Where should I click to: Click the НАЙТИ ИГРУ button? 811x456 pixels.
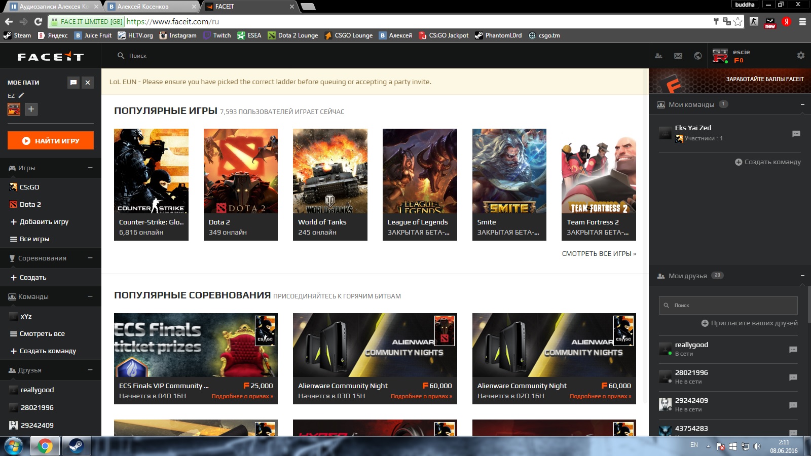[51, 141]
